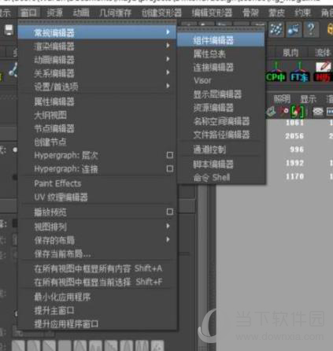Open option box for 播放预览
333x351 pixels.
[x=170, y=212]
